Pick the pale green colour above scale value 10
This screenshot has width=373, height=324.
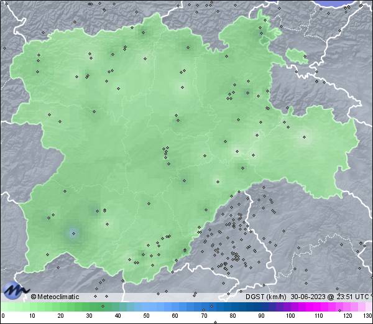point(32,307)
